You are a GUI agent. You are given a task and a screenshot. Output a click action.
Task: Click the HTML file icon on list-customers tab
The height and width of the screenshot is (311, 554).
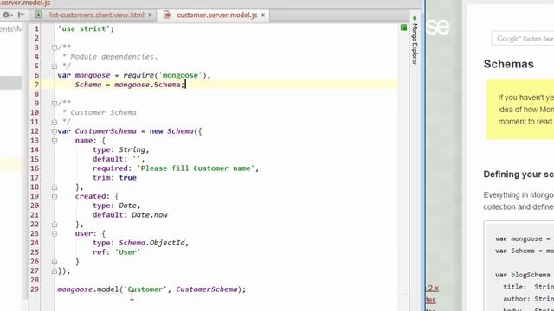(38, 16)
